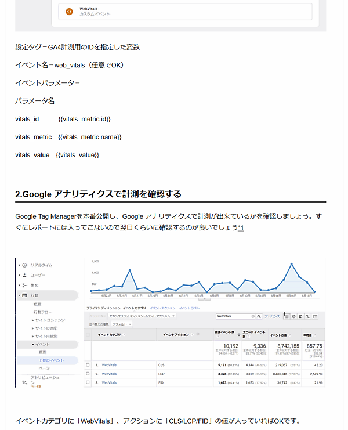Image resolution: width=348 pixels, height=430 pixels.
Task: Click the 5月27日 spike data point on chart
Action: pos(129,270)
